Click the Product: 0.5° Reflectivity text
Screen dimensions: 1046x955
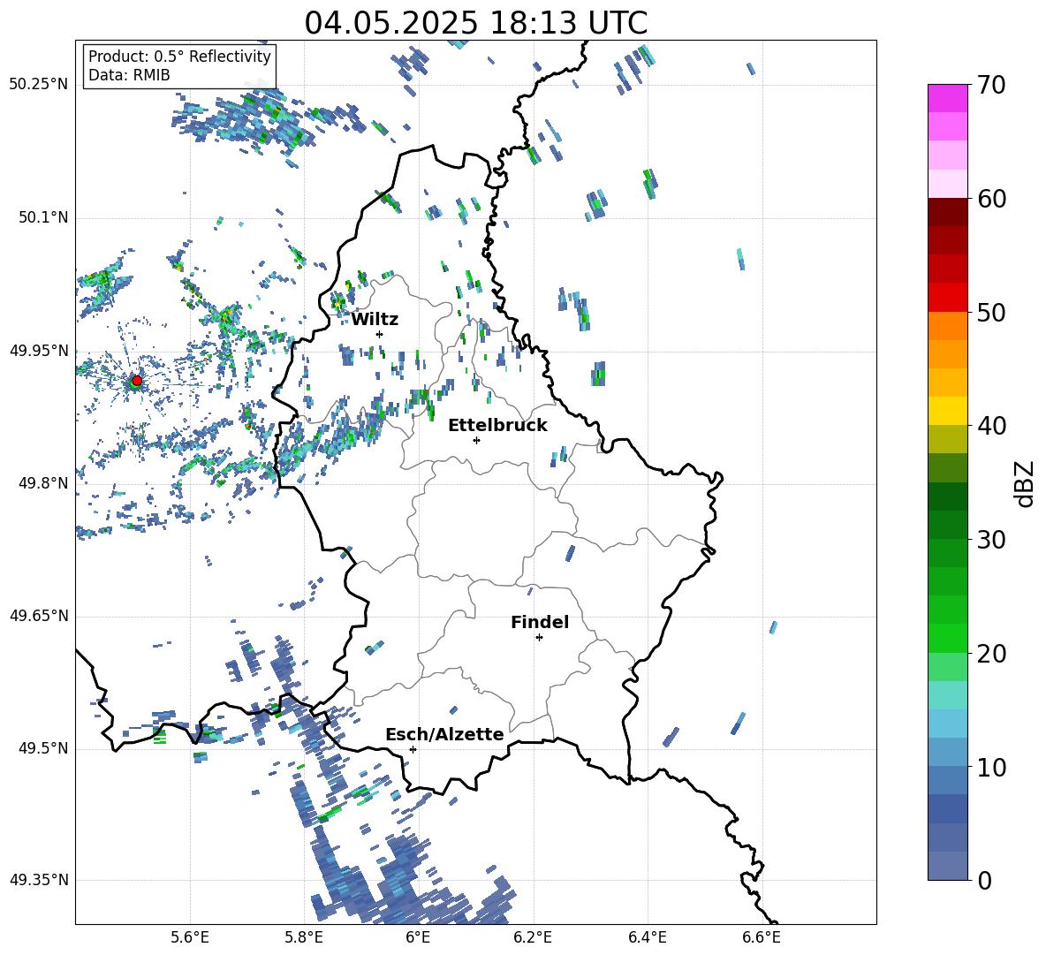coord(179,57)
